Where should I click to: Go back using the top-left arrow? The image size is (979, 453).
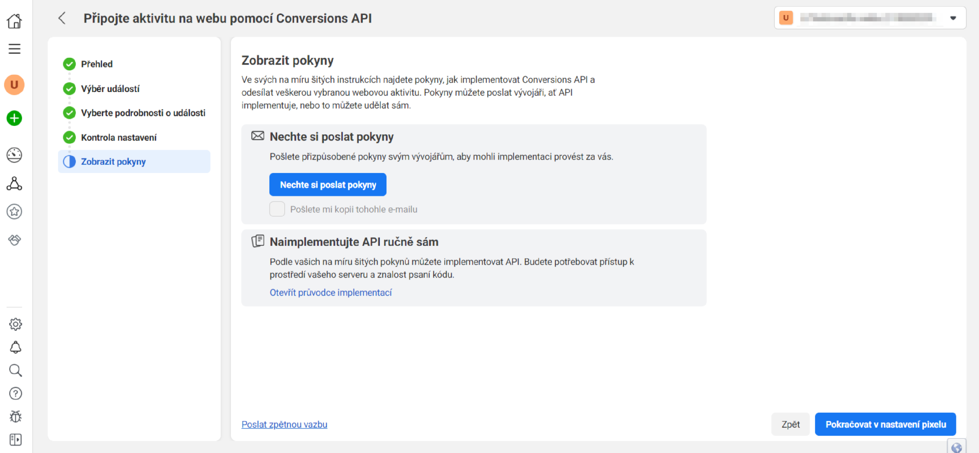click(x=62, y=18)
